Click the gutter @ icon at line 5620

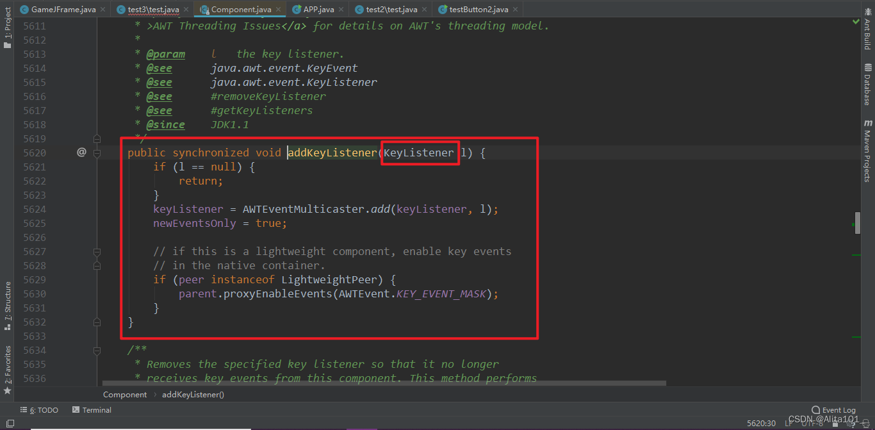(x=81, y=153)
